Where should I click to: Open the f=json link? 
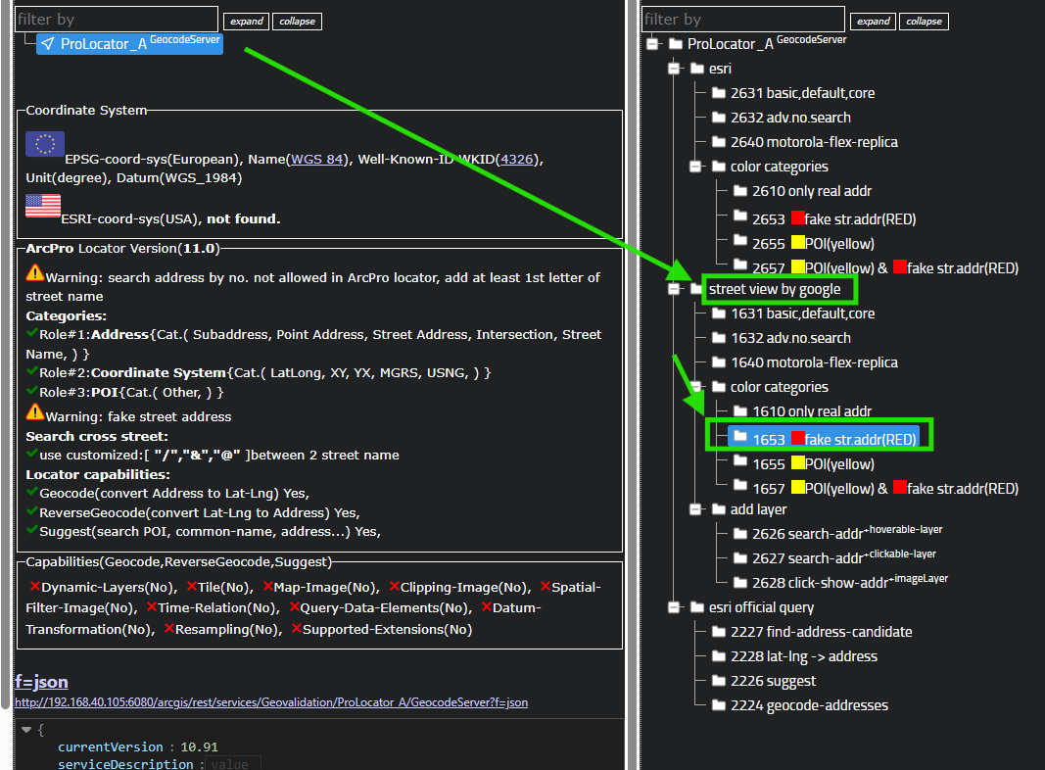41,681
